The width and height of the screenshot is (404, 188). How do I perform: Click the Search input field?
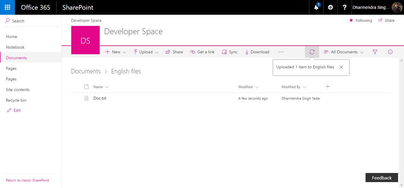coord(31,21)
